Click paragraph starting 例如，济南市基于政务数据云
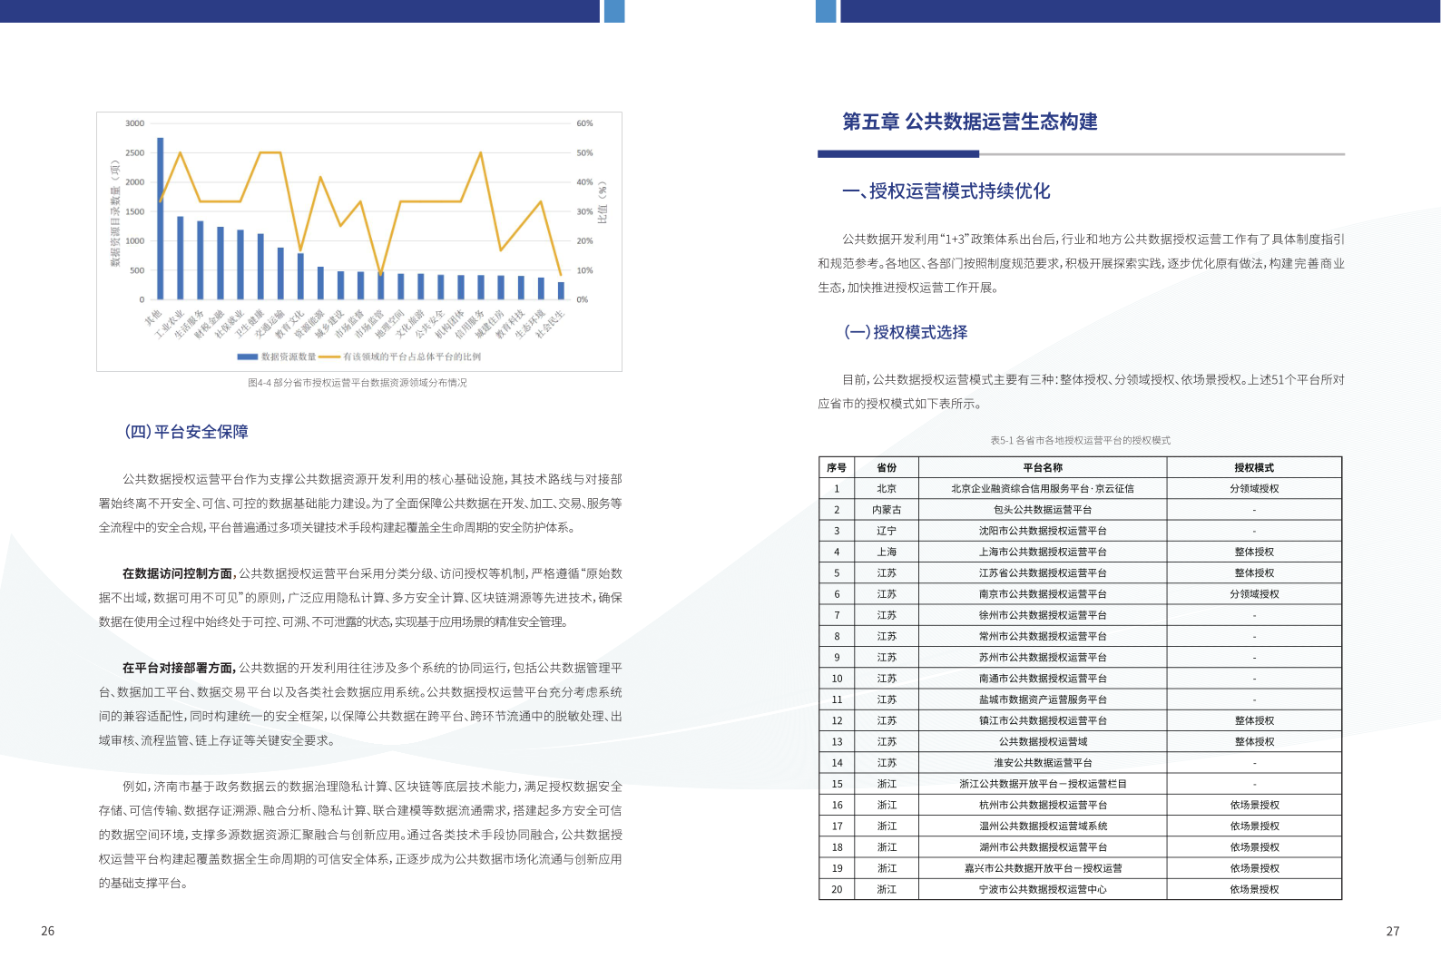The image size is (1441, 978). (x=360, y=835)
